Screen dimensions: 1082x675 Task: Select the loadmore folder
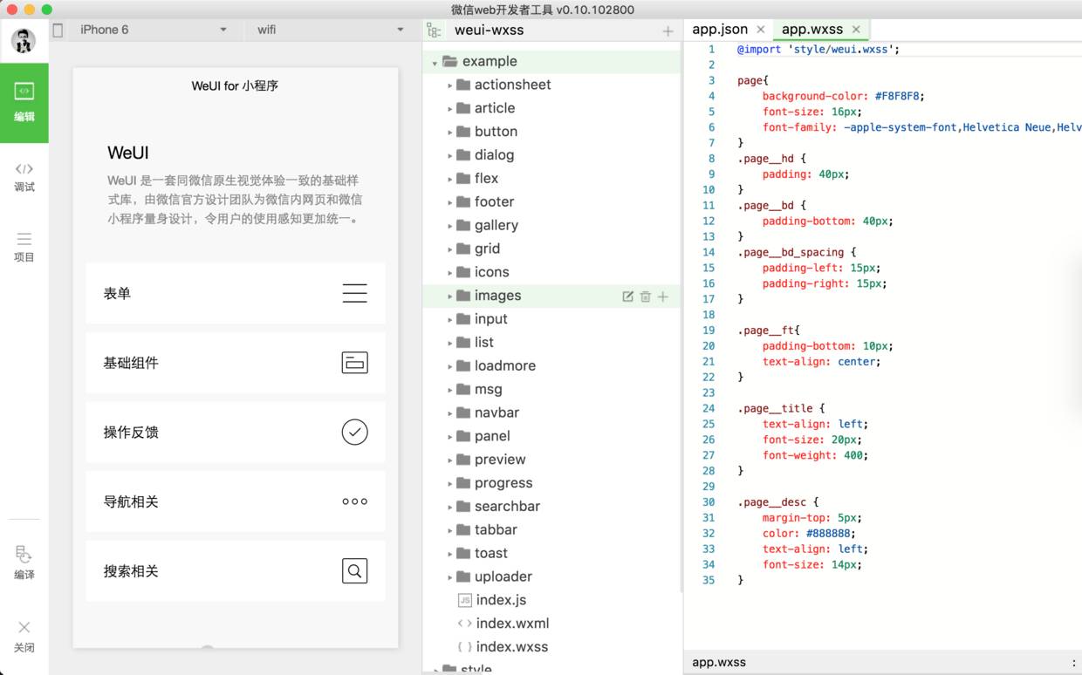point(551,366)
